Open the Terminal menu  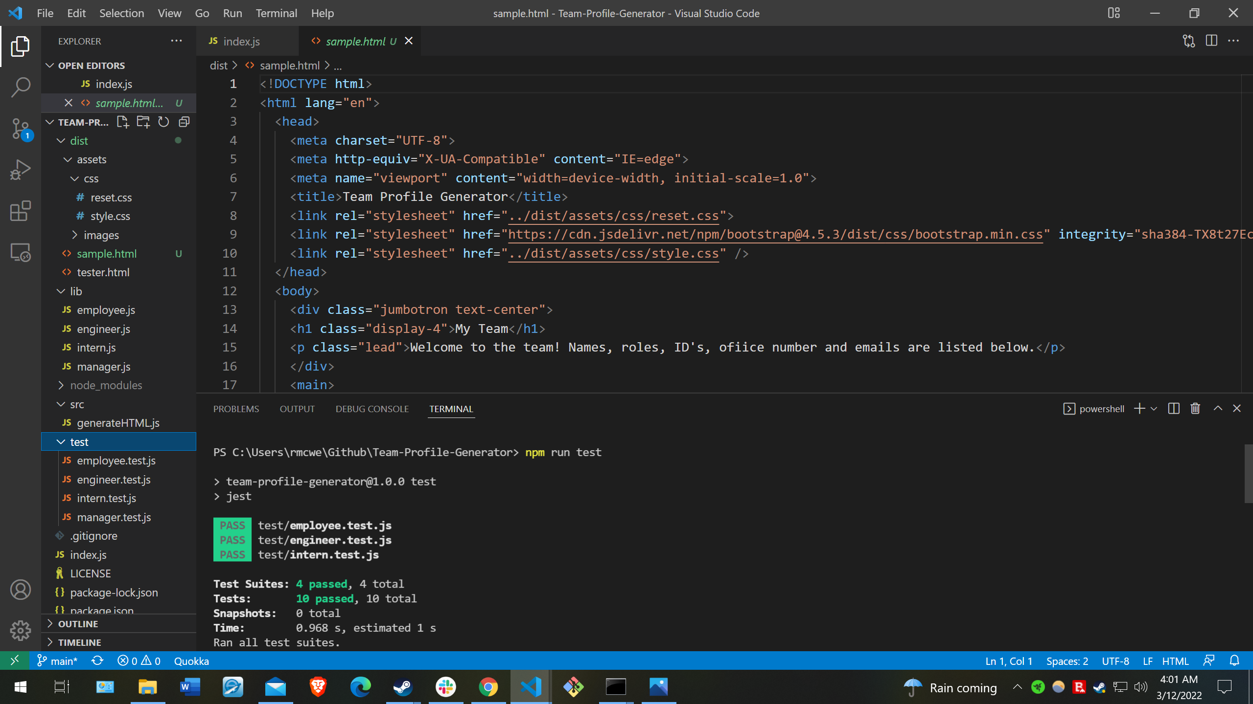276,13
